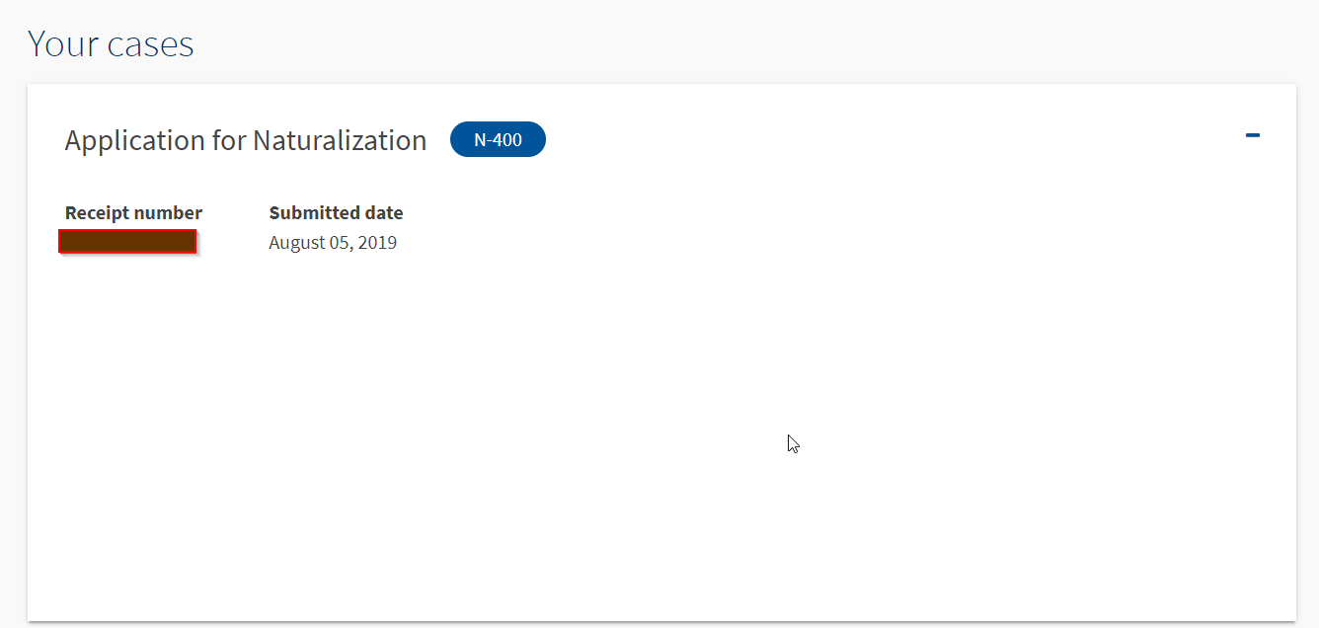Click the minus icon on the case card
This screenshot has width=1319, height=628.
[x=1253, y=135]
